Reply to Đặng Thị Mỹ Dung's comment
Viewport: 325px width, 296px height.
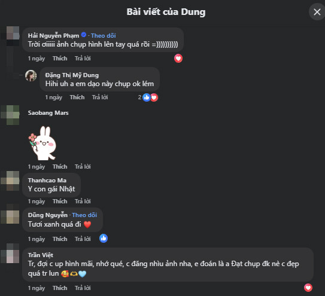coord(100,97)
